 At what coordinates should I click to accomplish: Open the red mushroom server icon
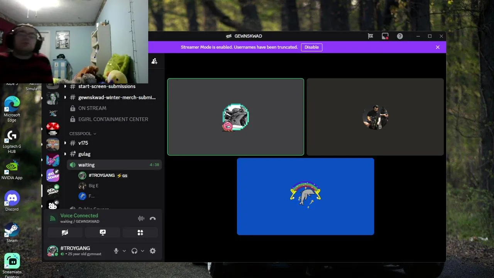[x=53, y=129]
